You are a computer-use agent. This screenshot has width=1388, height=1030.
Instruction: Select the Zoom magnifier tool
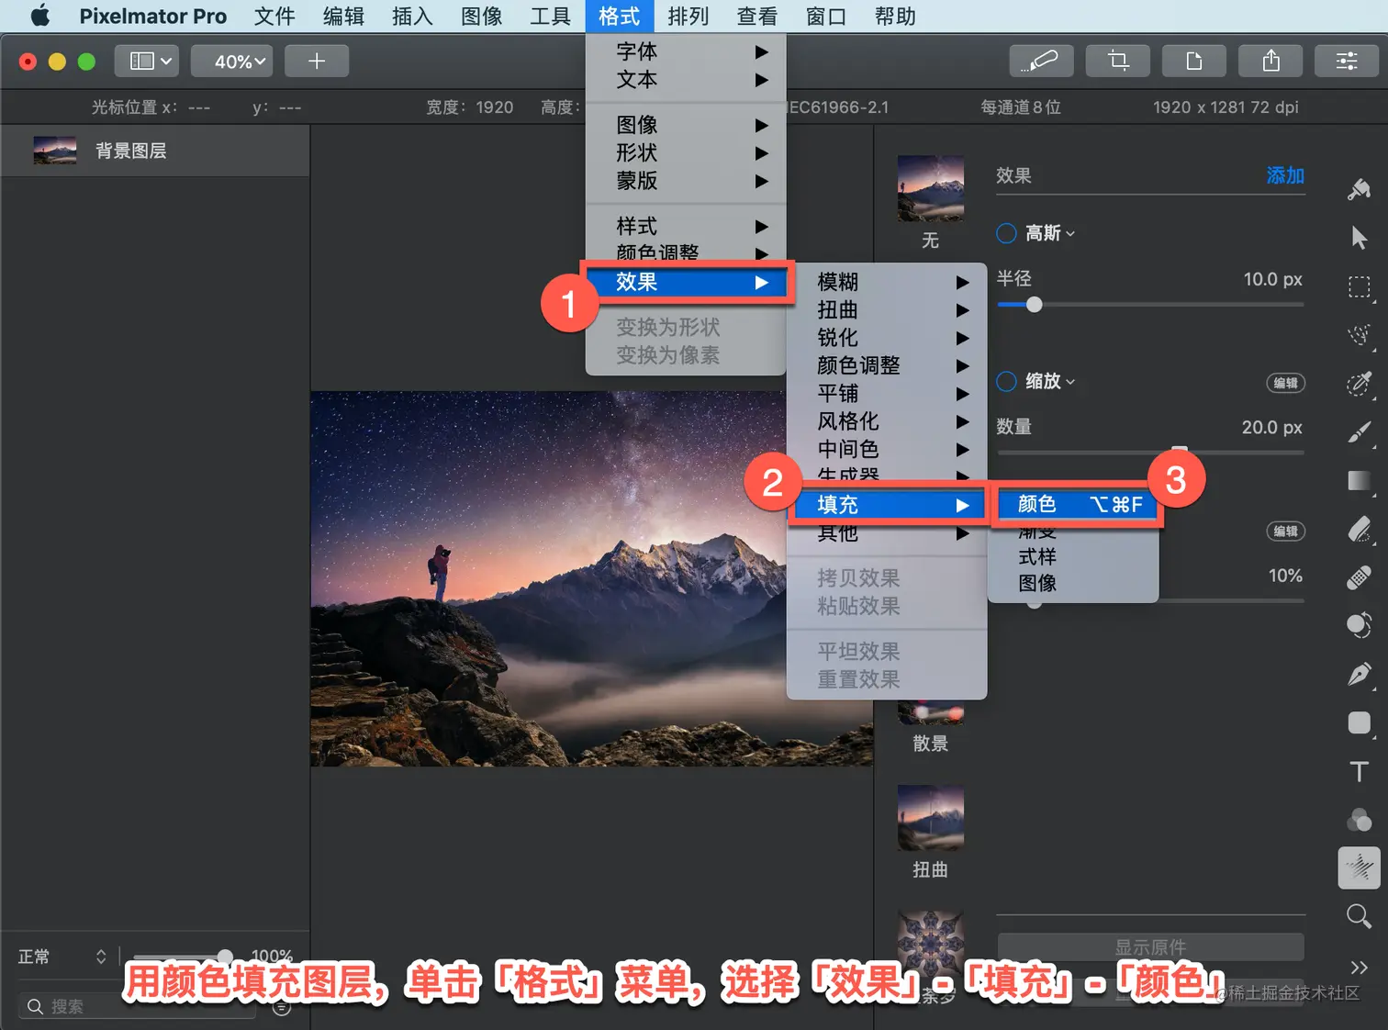[x=1359, y=916]
